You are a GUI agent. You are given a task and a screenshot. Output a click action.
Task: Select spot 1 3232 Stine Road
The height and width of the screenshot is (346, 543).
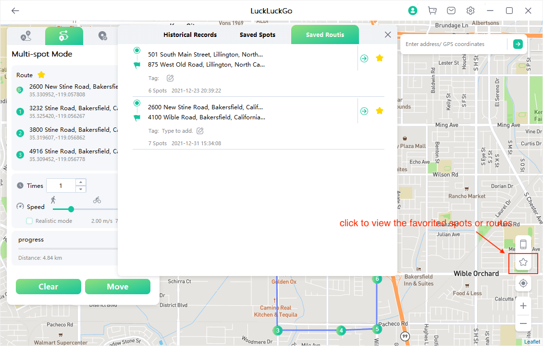coord(67,112)
